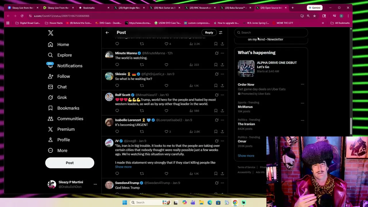Bookmark Rolf Scott's reply

(216, 111)
